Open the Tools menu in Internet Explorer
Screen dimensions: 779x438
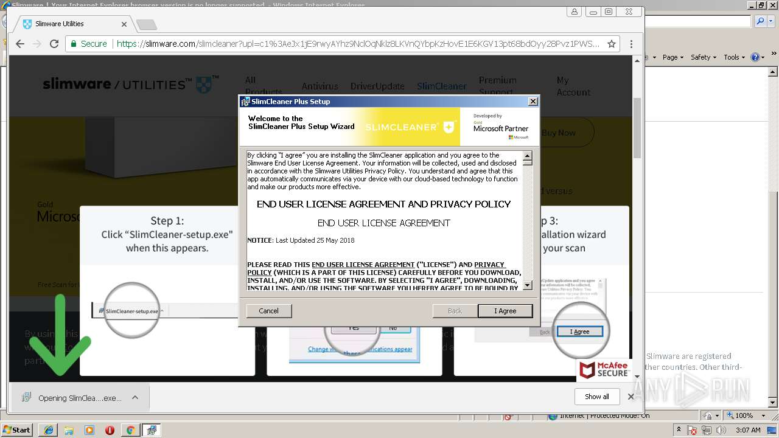[x=734, y=57]
